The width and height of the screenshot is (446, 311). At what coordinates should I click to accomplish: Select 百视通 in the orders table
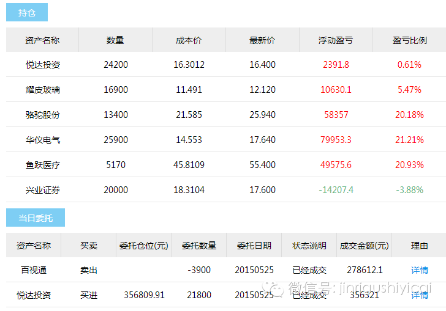tap(34, 270)
